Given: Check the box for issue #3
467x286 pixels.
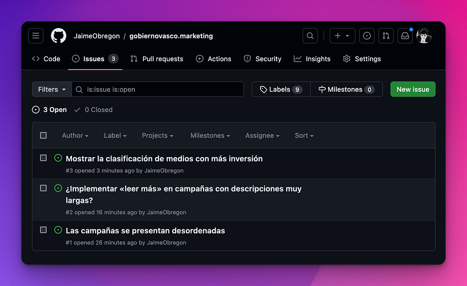Looking at the screenshot, I should [43, 158].
